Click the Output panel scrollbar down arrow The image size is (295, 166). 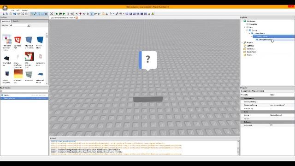point(238,154)
